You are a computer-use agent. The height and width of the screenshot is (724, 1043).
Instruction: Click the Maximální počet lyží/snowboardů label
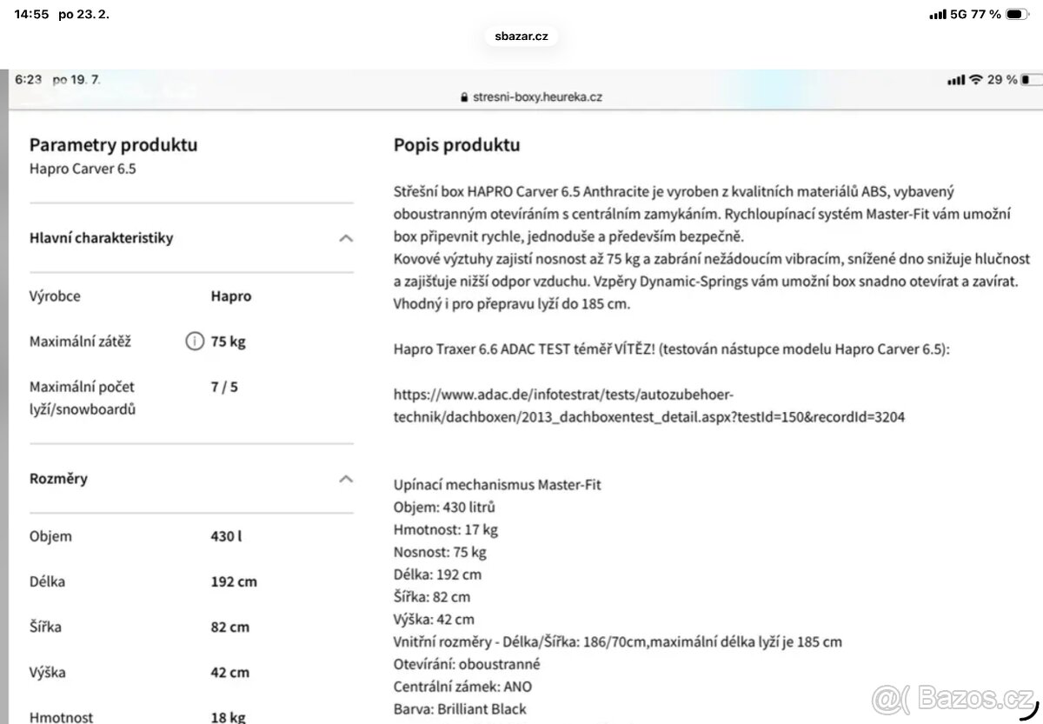click(x=83, y=398)
